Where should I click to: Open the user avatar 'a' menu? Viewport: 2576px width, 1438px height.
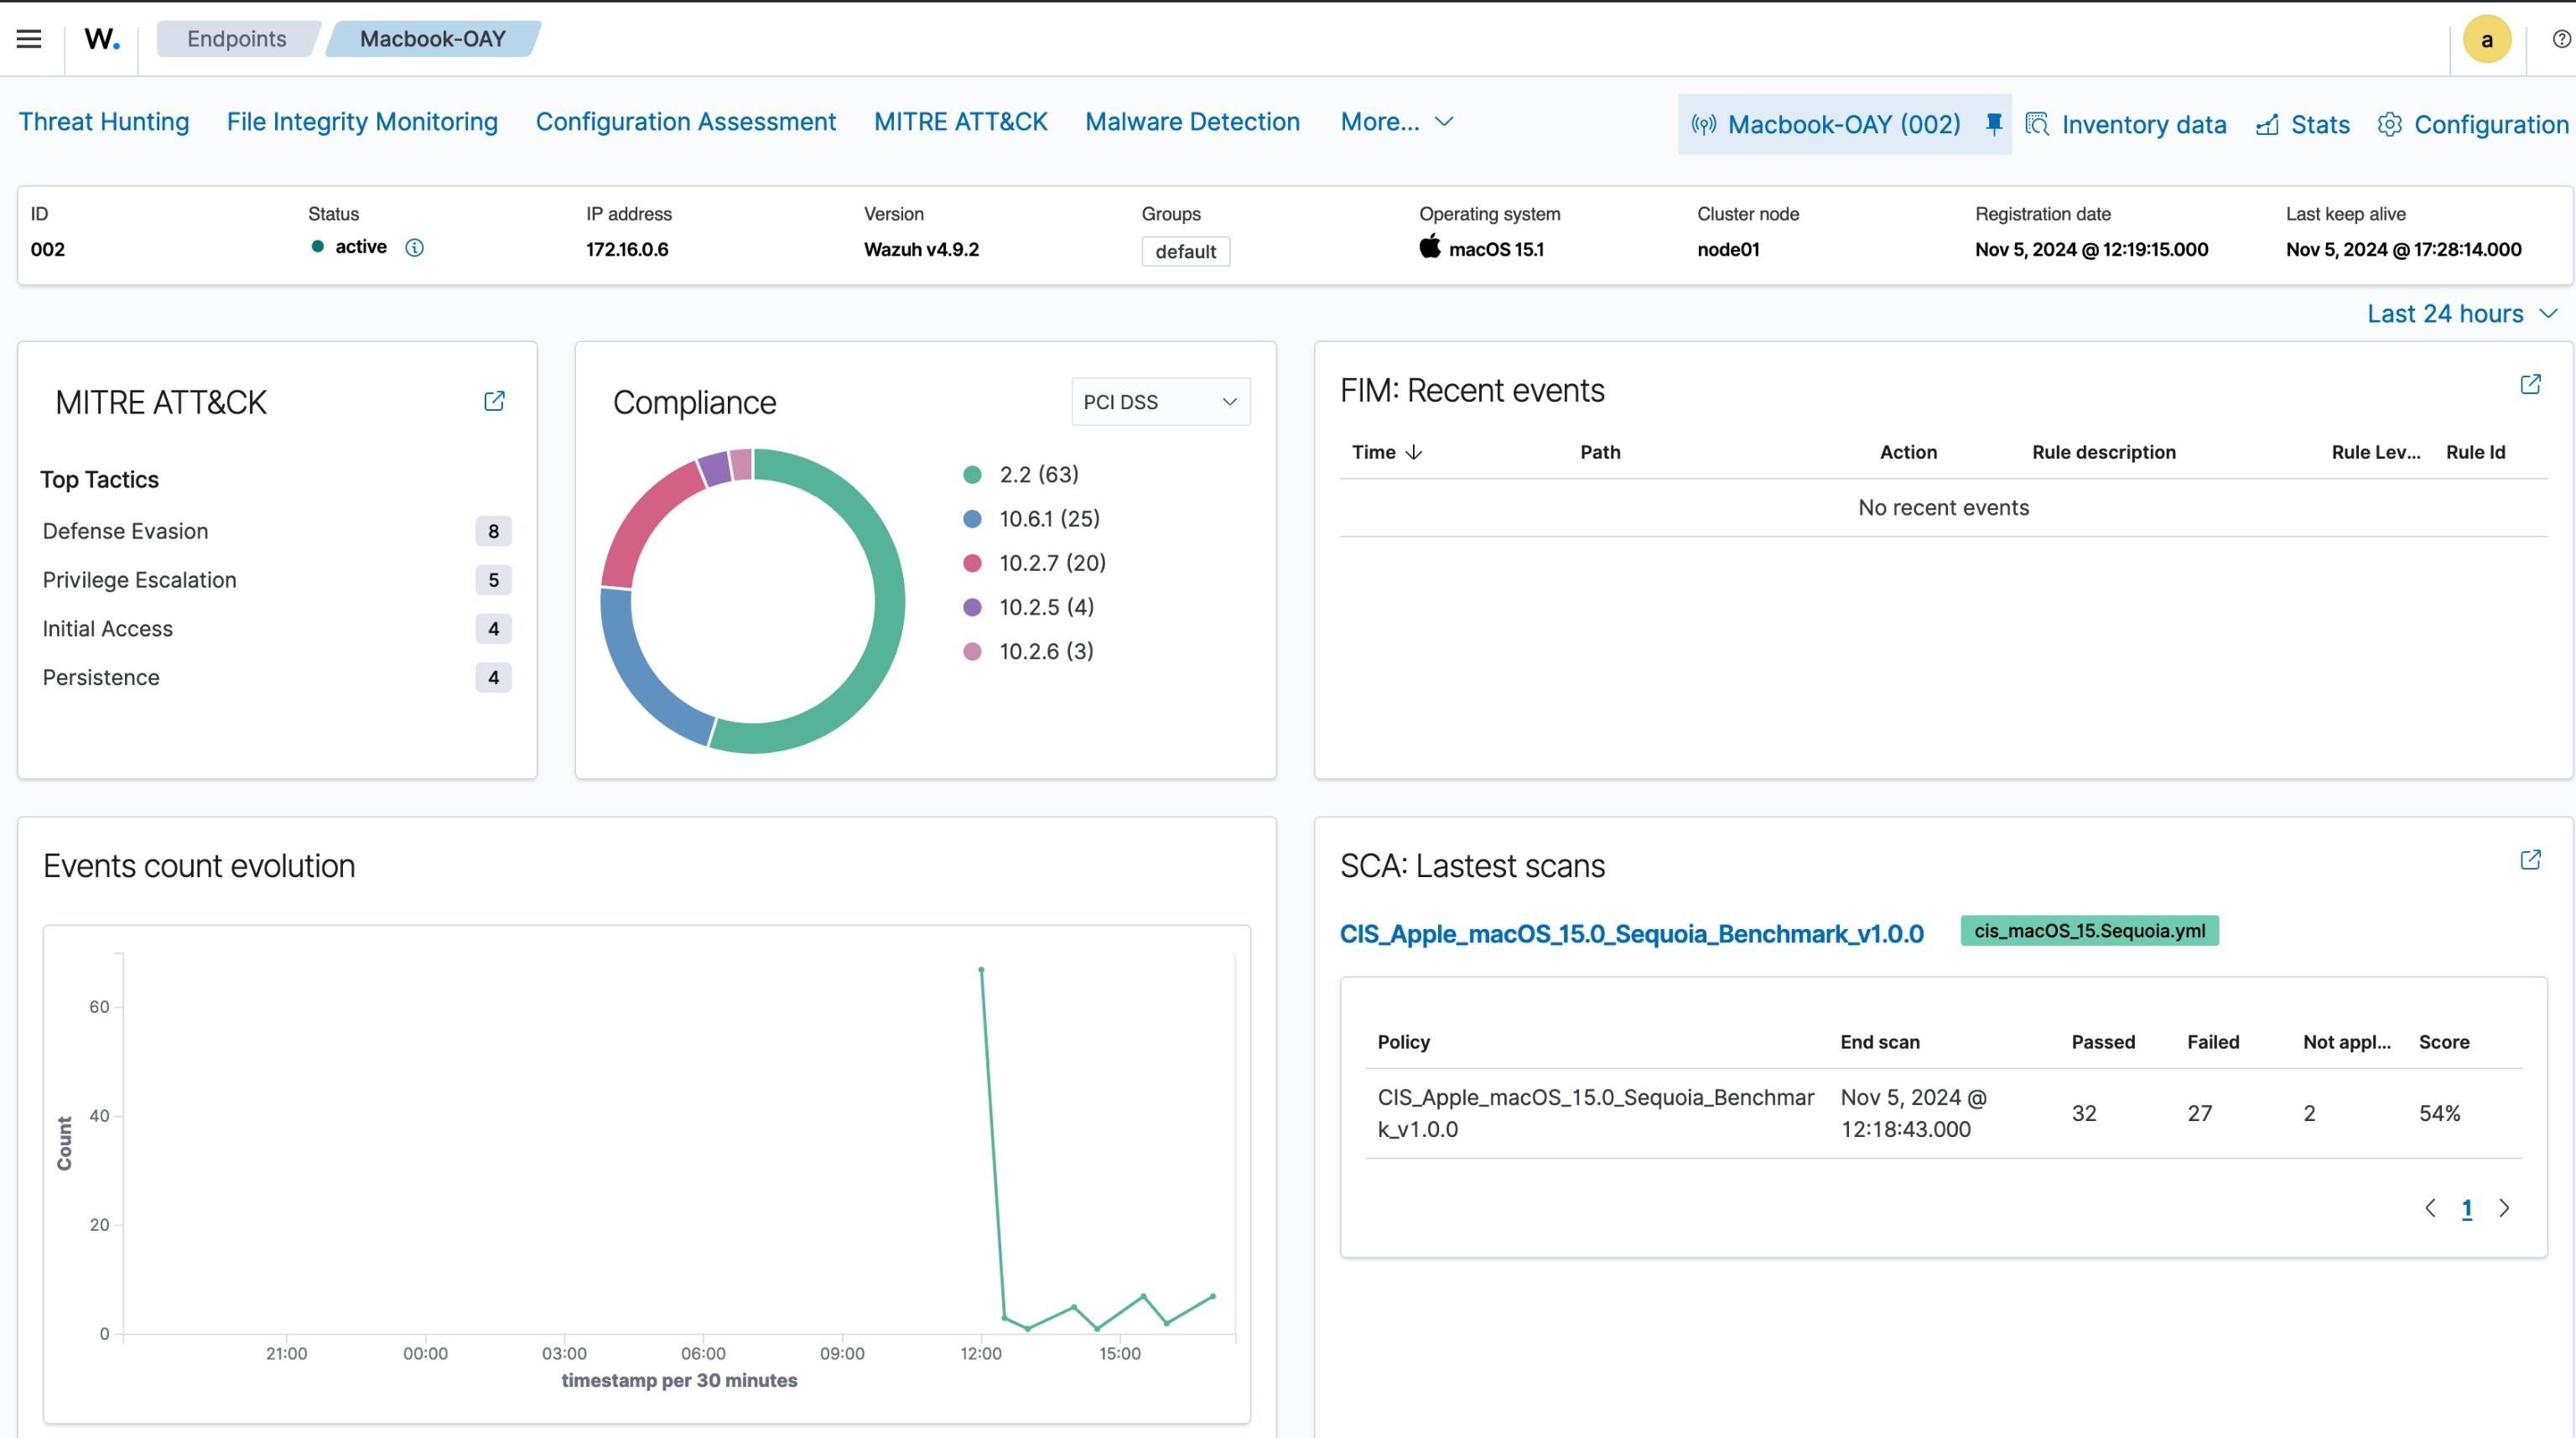coord(2486,40)
